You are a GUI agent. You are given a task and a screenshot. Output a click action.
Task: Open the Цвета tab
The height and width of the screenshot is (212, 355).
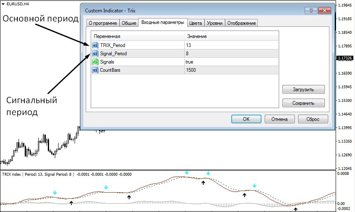point(195,23)
